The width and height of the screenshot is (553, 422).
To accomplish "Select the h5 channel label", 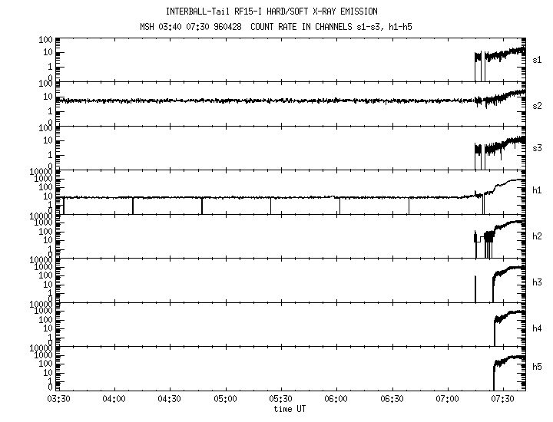I will tap(538, 369).
